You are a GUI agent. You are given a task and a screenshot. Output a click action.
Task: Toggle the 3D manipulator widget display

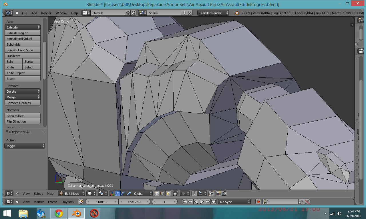pos(112,193)
